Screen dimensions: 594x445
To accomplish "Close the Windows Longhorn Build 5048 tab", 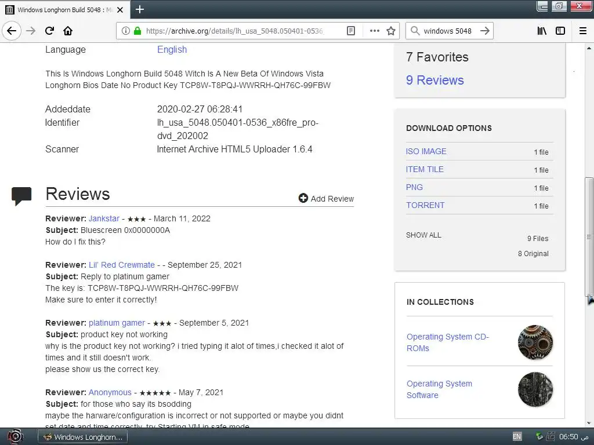I will coord(120,10).
